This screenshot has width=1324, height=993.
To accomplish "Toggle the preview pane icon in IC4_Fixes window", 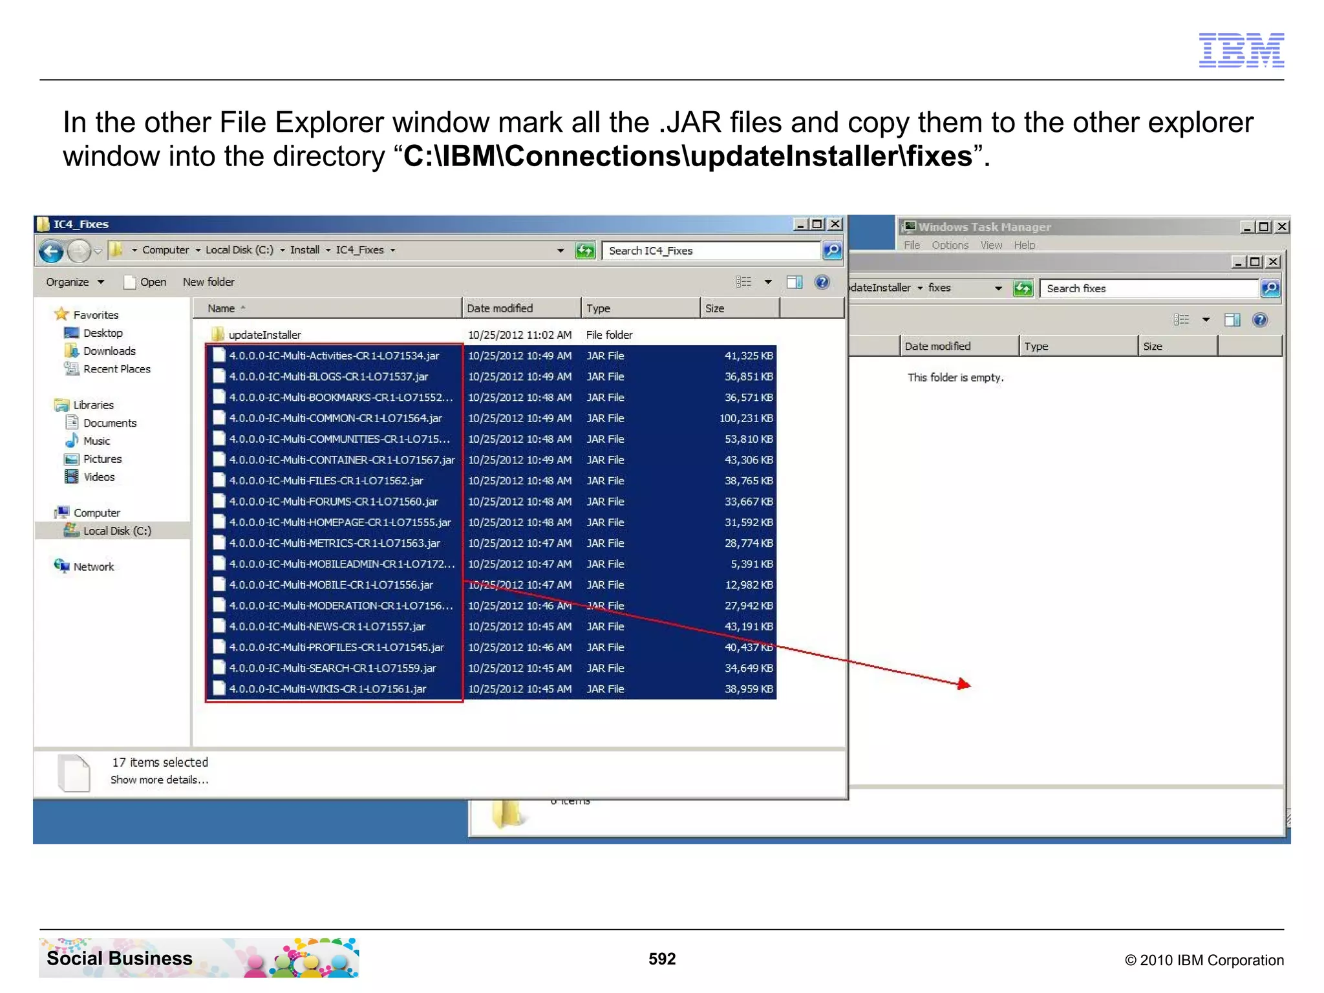I will click(x=795, y=282).
